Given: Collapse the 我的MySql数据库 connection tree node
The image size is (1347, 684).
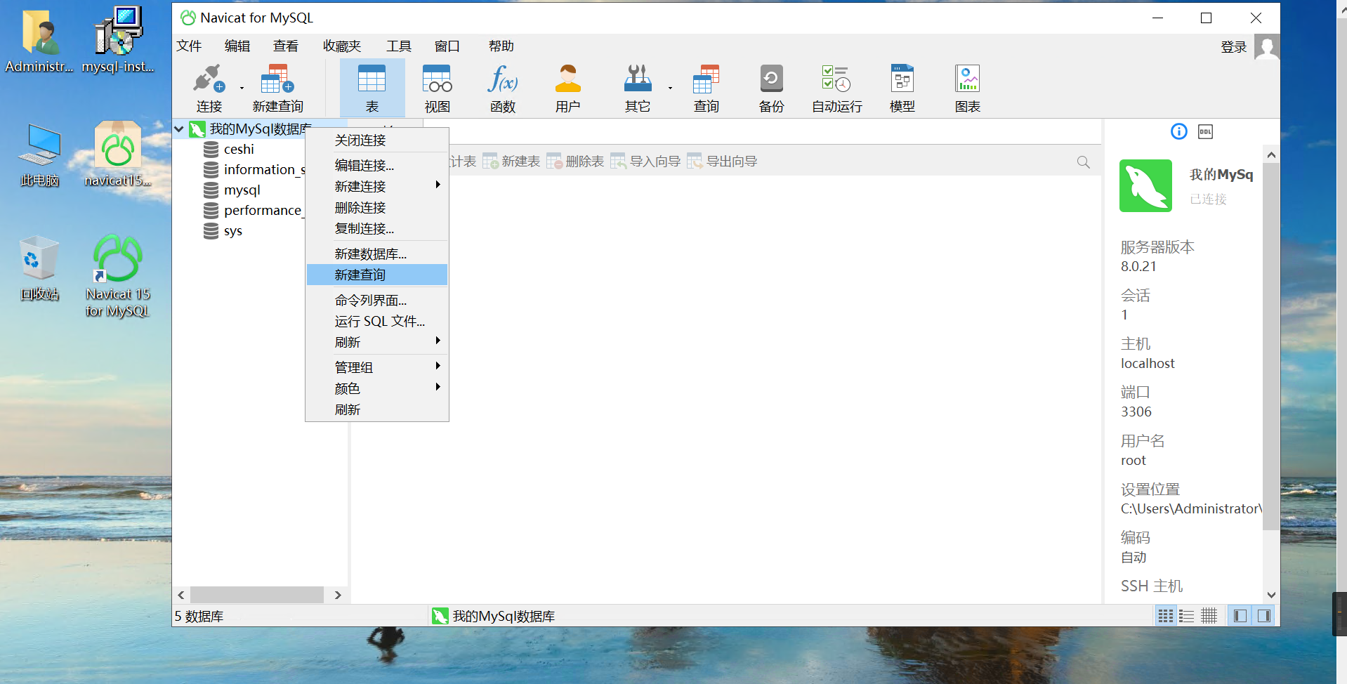Looking at the screenshot, I should [179, 129].
